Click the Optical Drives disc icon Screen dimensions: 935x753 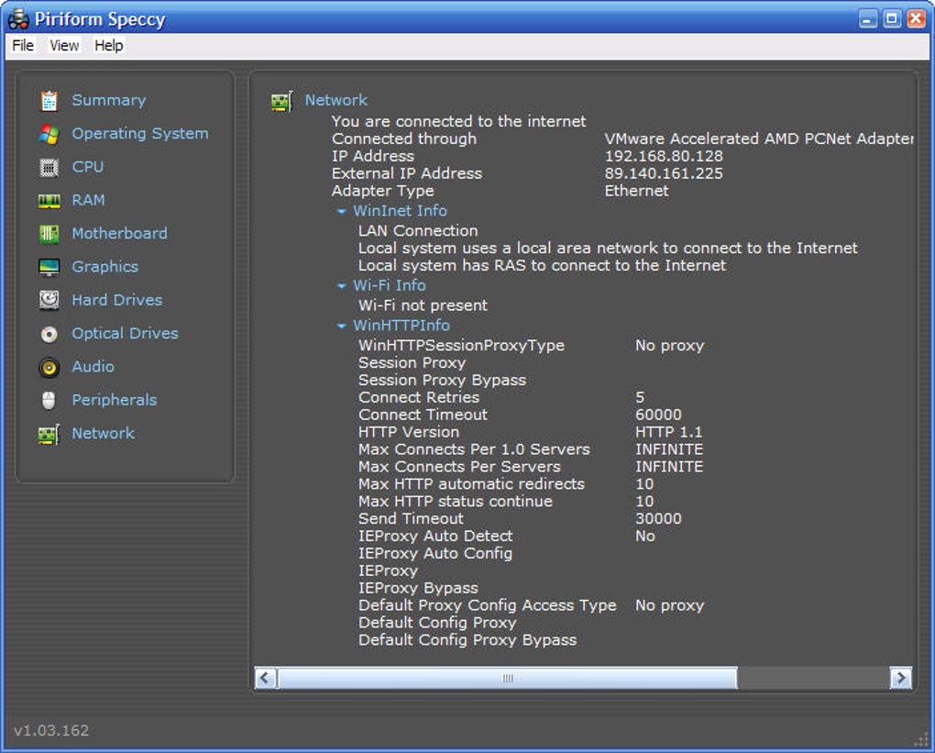click(49, 334)
